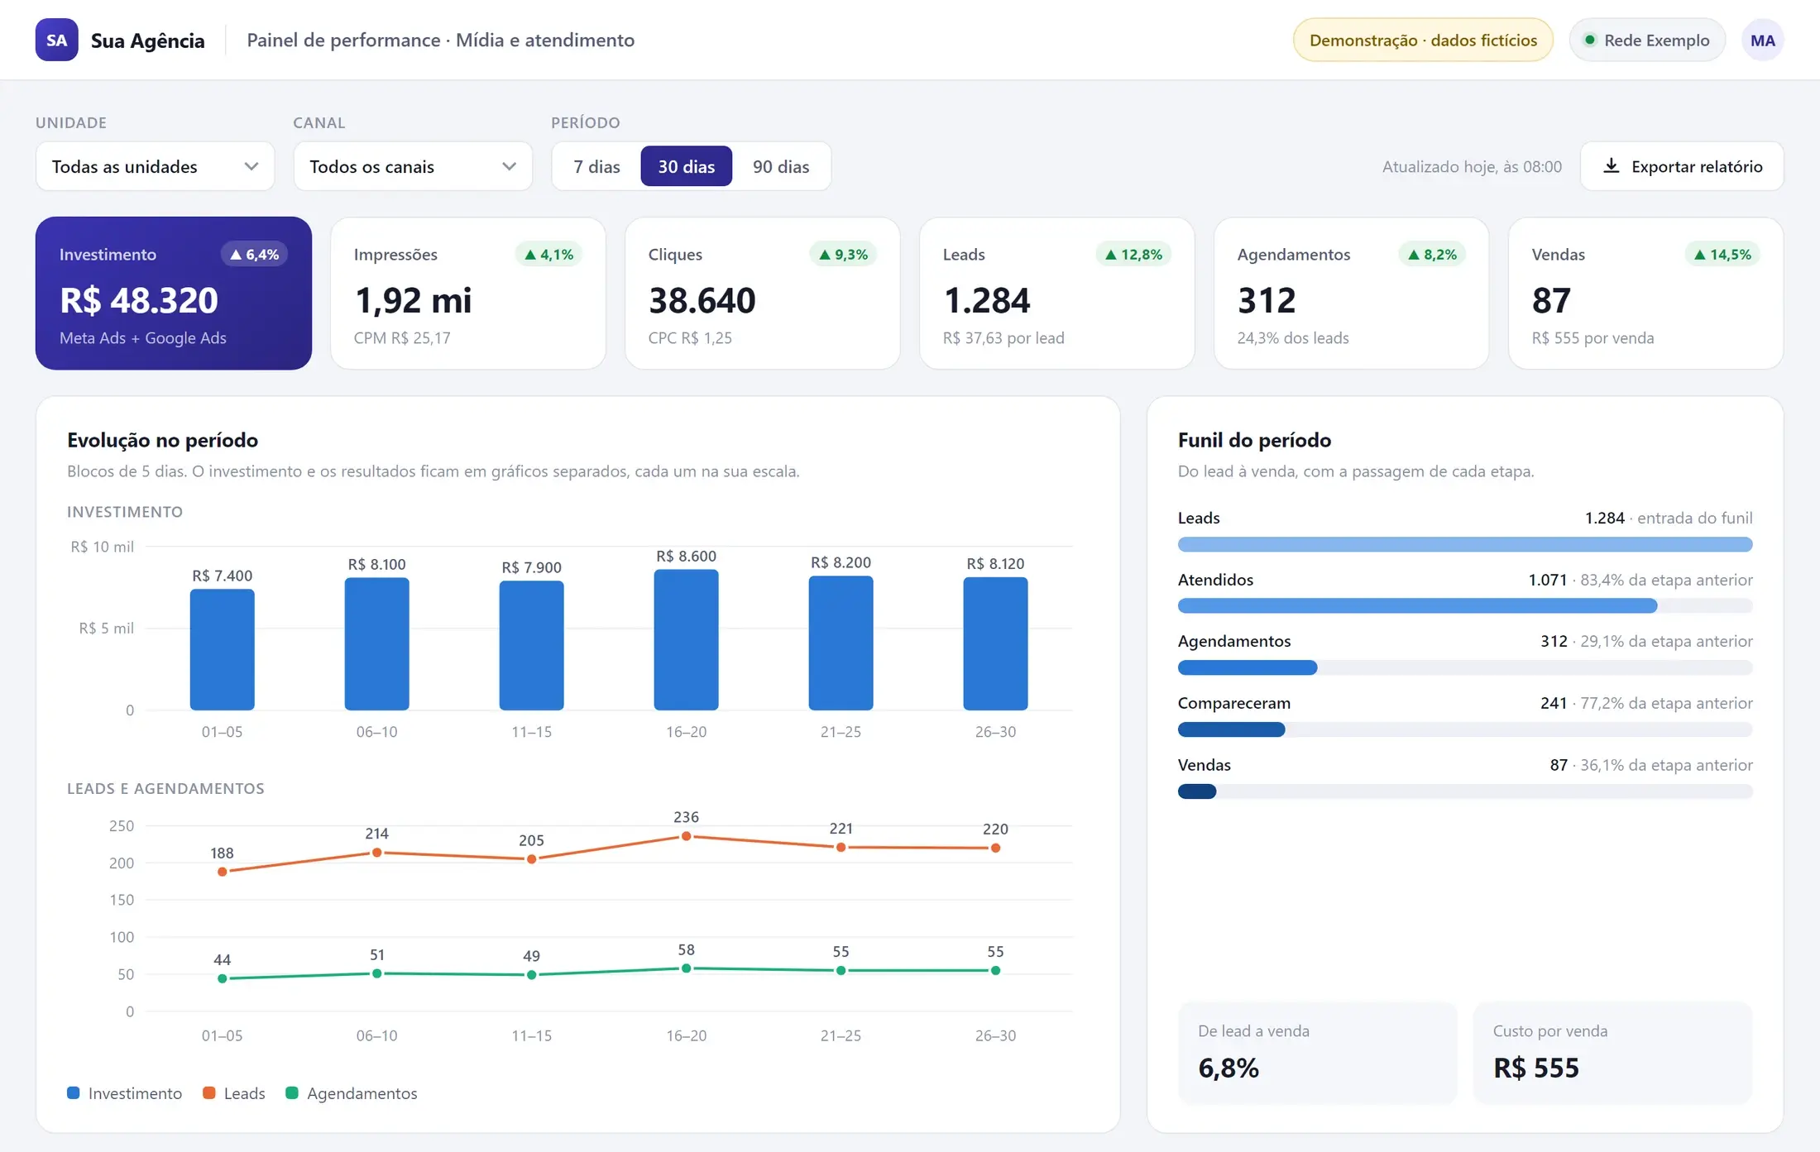Open the Vendas 87 KPI card
The image size is (1820, 1152).
coord(1645,294)
